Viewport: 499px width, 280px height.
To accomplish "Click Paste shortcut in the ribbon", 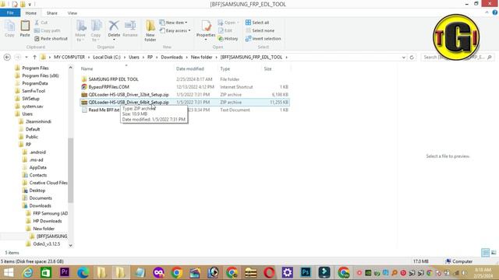I will [x=51, y=38].
